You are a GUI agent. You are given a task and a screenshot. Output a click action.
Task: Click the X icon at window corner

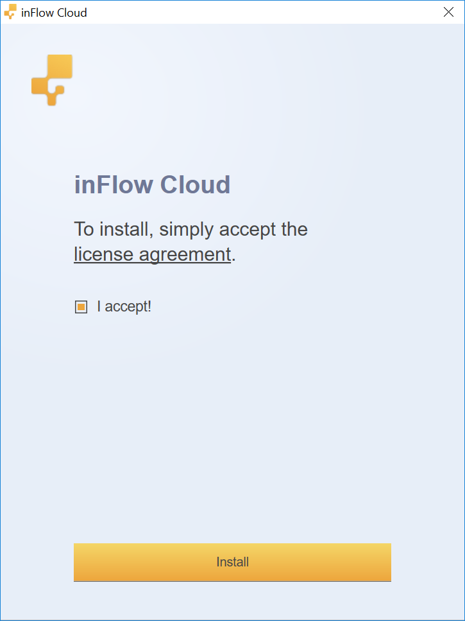(x=448, y=12)
